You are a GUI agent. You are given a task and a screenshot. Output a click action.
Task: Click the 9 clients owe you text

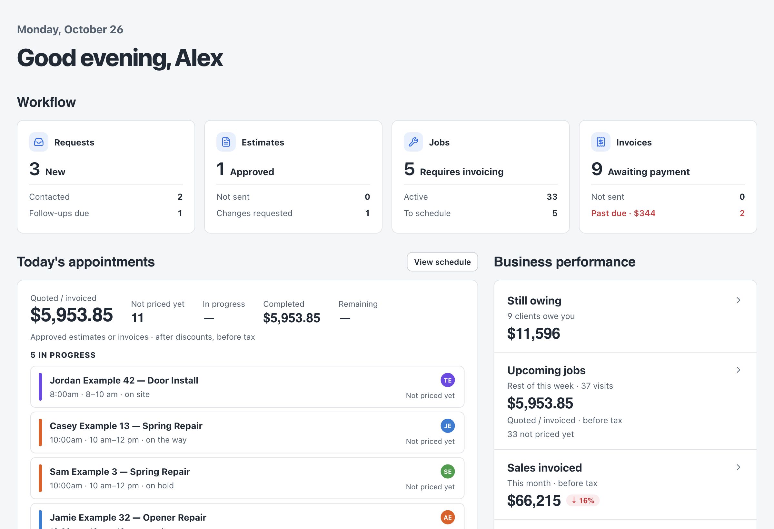pos(541,316)
